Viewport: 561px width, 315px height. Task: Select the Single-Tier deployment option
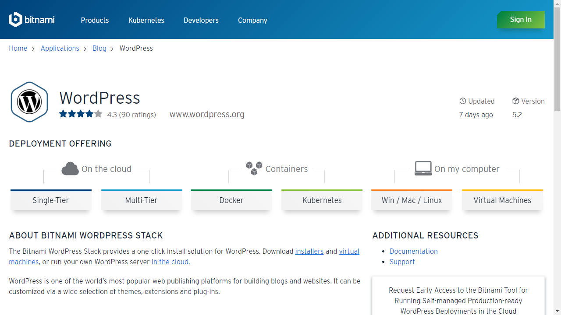click(x=51, y=200)
